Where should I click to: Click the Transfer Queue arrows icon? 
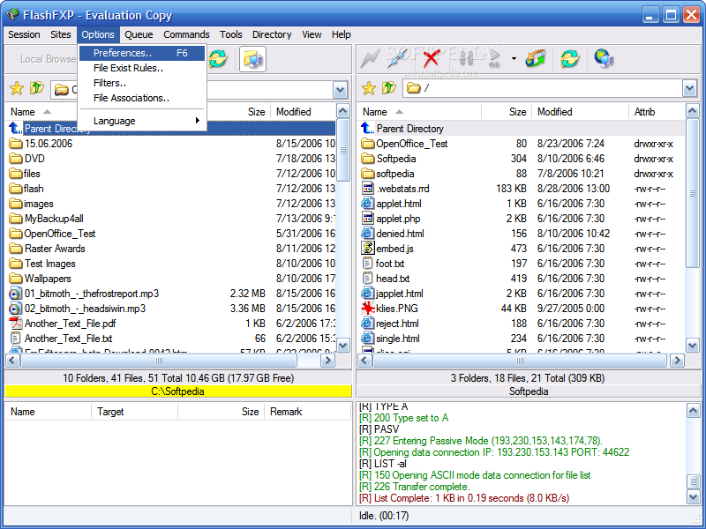tap(536, 59)
